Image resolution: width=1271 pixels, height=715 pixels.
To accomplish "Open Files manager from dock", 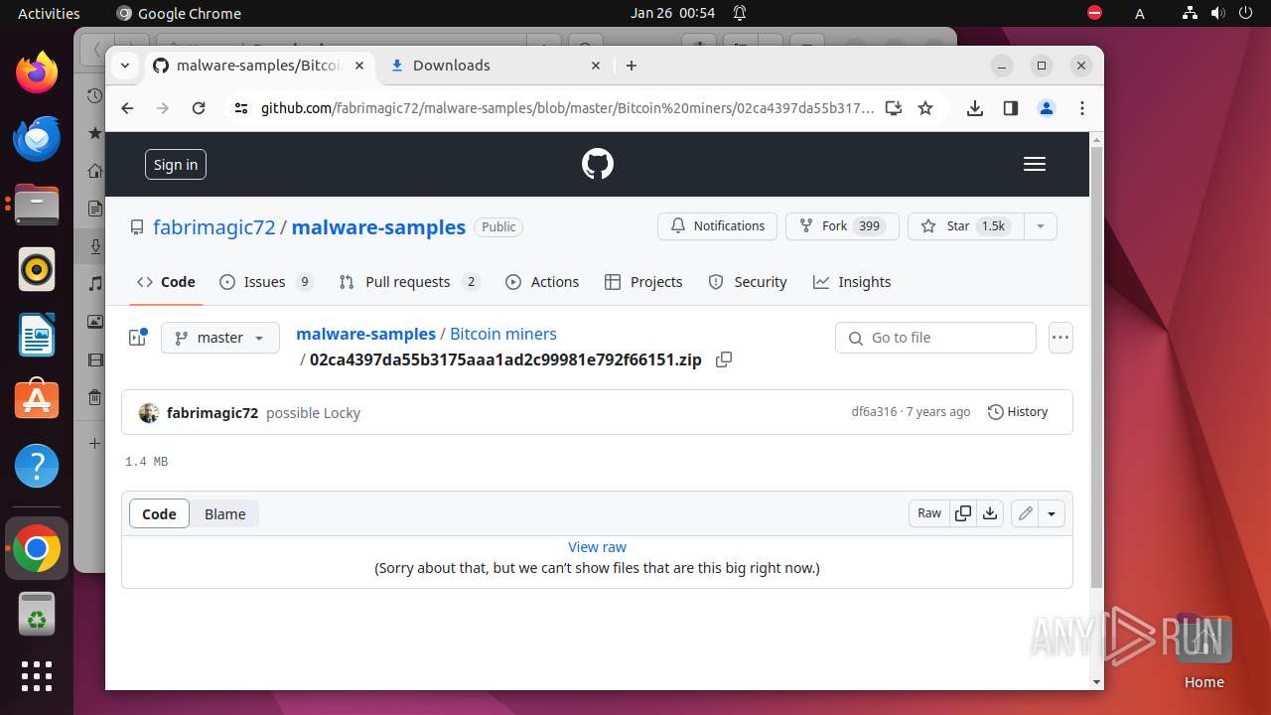I will click(x=37, y=205).
